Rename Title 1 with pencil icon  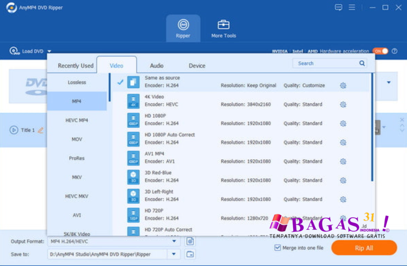tap(41, 130)
